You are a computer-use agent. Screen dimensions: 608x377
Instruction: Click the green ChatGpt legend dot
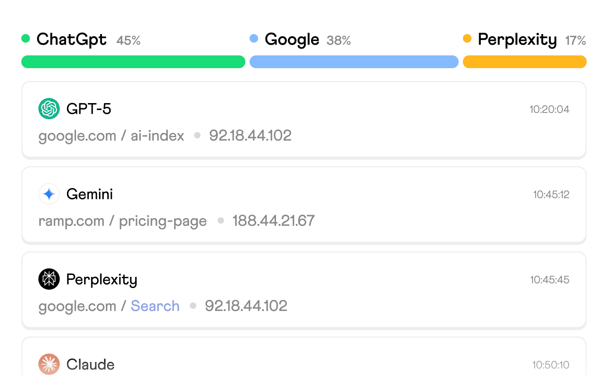[26, 38]
